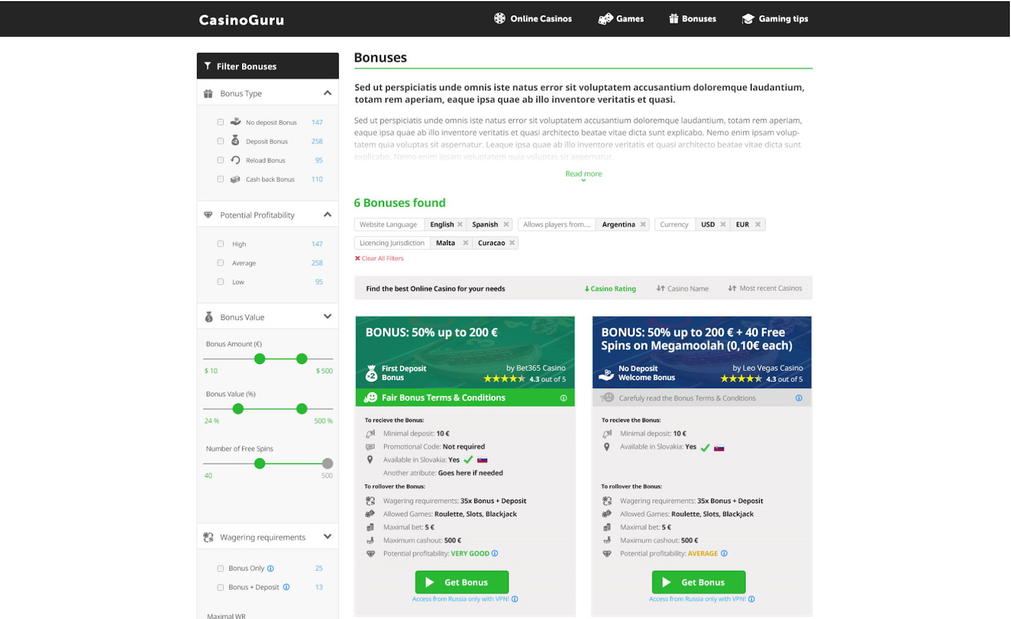Sort by Most recent Casinos
The height and width of the screenshot is (619, 1011).
(x=765, y=288)
